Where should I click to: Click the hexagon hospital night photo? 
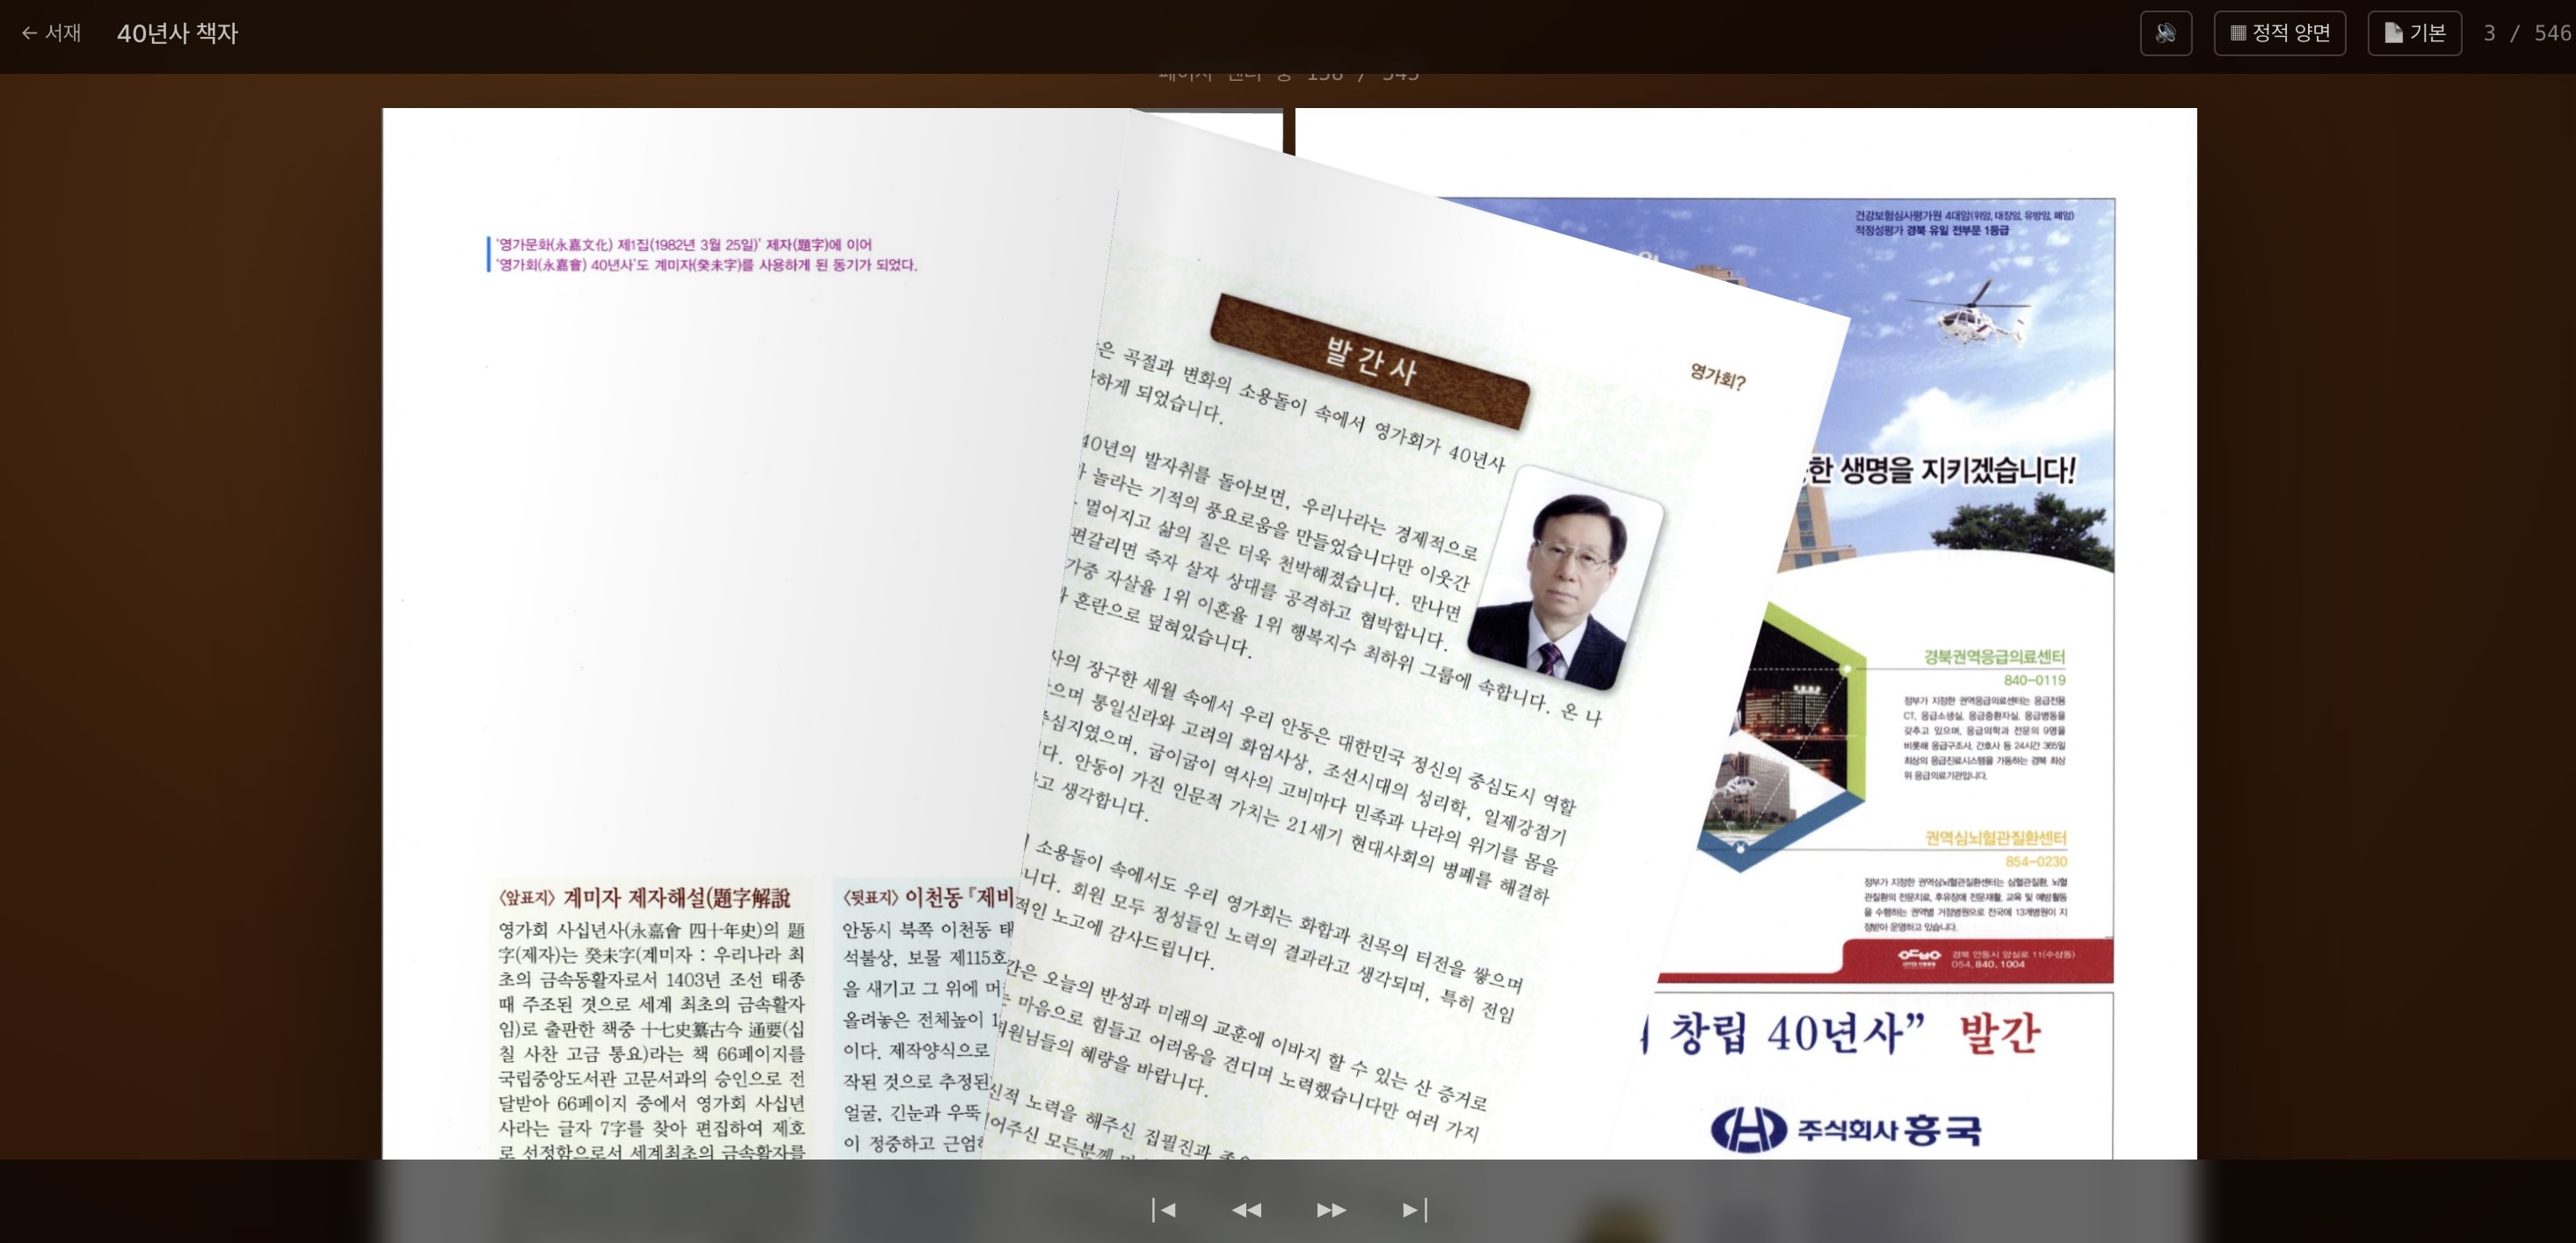point(1785,736)
